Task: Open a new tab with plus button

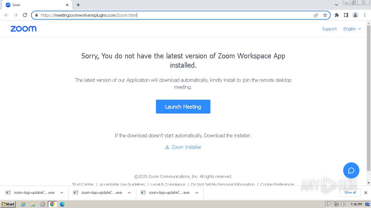Action: tap(78, 5)
